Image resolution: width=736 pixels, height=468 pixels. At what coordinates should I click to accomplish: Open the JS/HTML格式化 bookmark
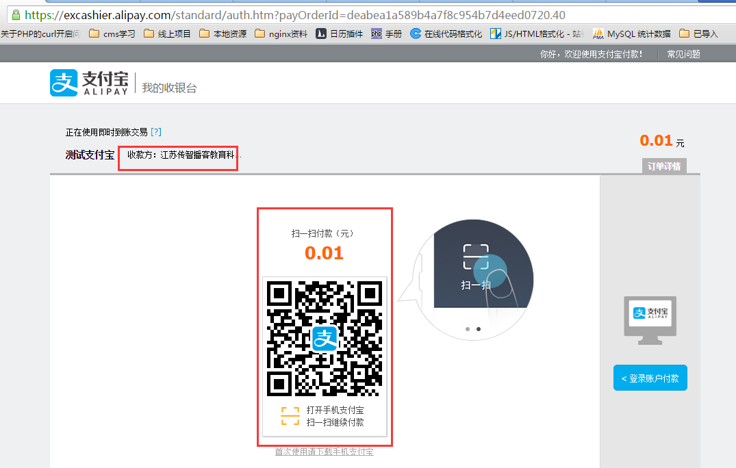coord(537,34)
